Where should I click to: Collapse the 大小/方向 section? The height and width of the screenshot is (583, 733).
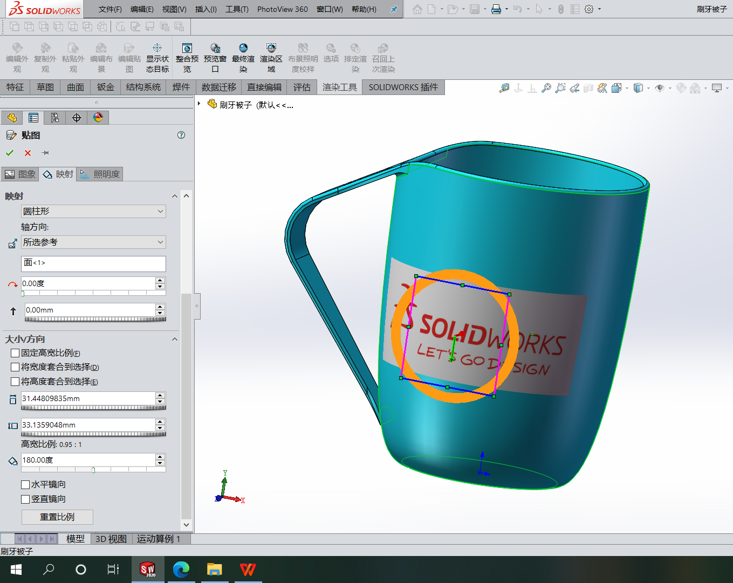click(x=174, y=338)
